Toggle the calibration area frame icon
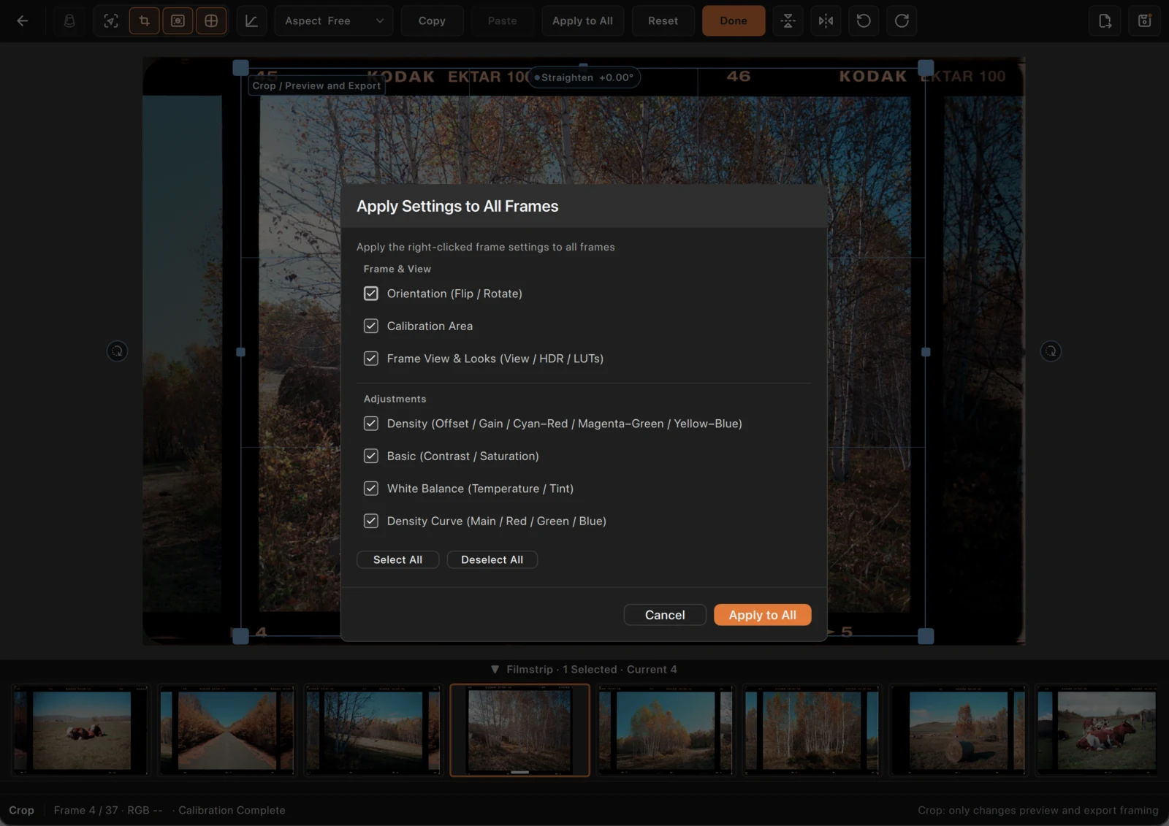This screenshot has width=1169, height=826. pos(178,21)
